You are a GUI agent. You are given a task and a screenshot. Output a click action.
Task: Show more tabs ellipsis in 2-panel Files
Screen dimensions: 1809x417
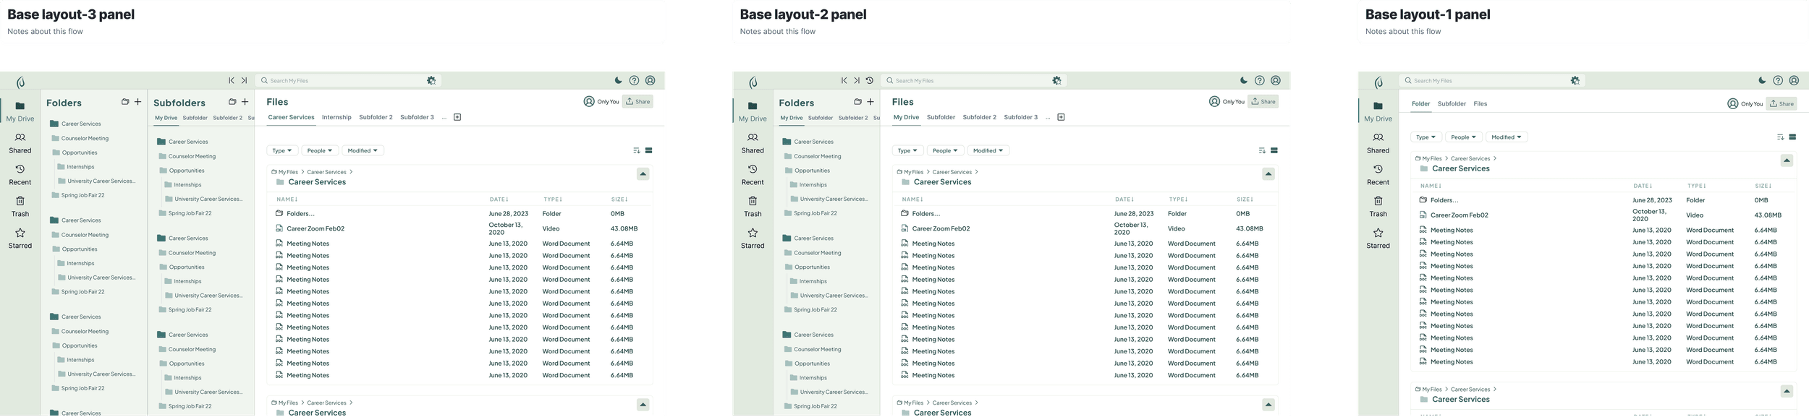tap(1048, 118)
